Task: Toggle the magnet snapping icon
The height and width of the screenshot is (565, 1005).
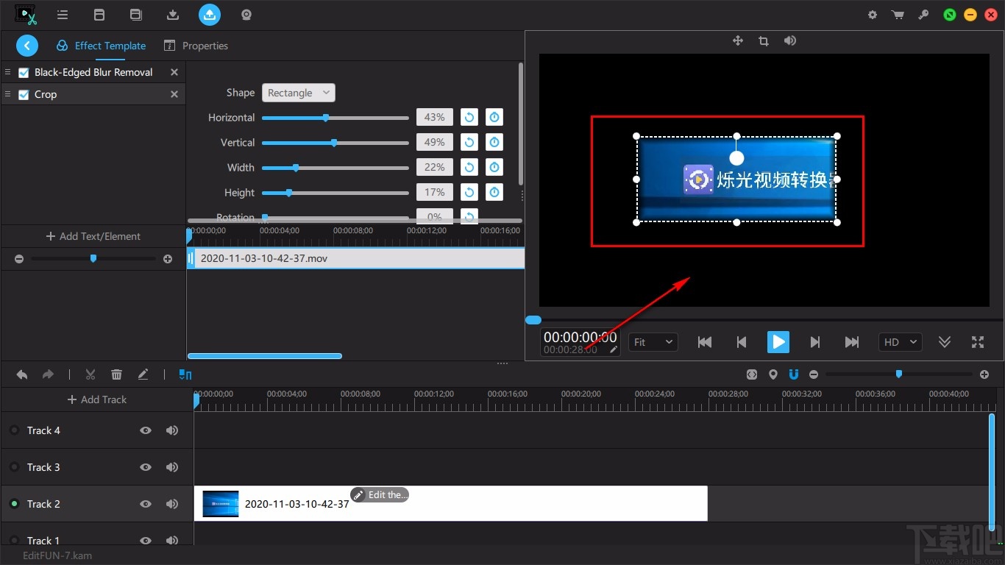Action: click(794, 374)
